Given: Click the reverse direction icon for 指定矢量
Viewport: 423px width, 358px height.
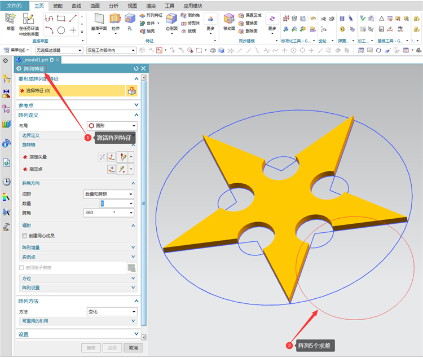Looking at the screenshot, I should [x=102, y=157].
